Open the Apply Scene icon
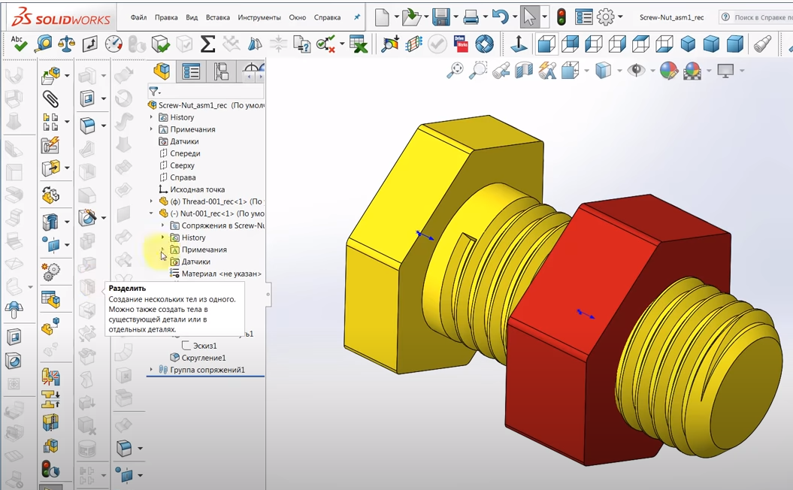The height and width of the screenshot is (490, 793). pos(692,71)
